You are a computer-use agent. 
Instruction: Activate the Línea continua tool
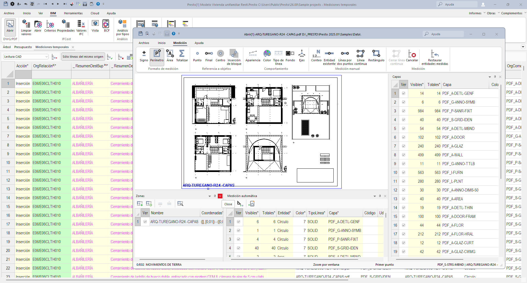(361, 57)
